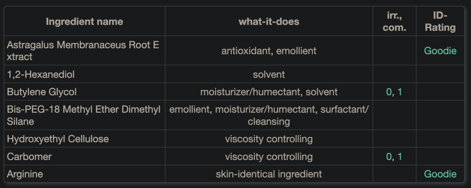Click the Goodie rating in Arginine row
This screenshot has width=471, height=188.
440,174
